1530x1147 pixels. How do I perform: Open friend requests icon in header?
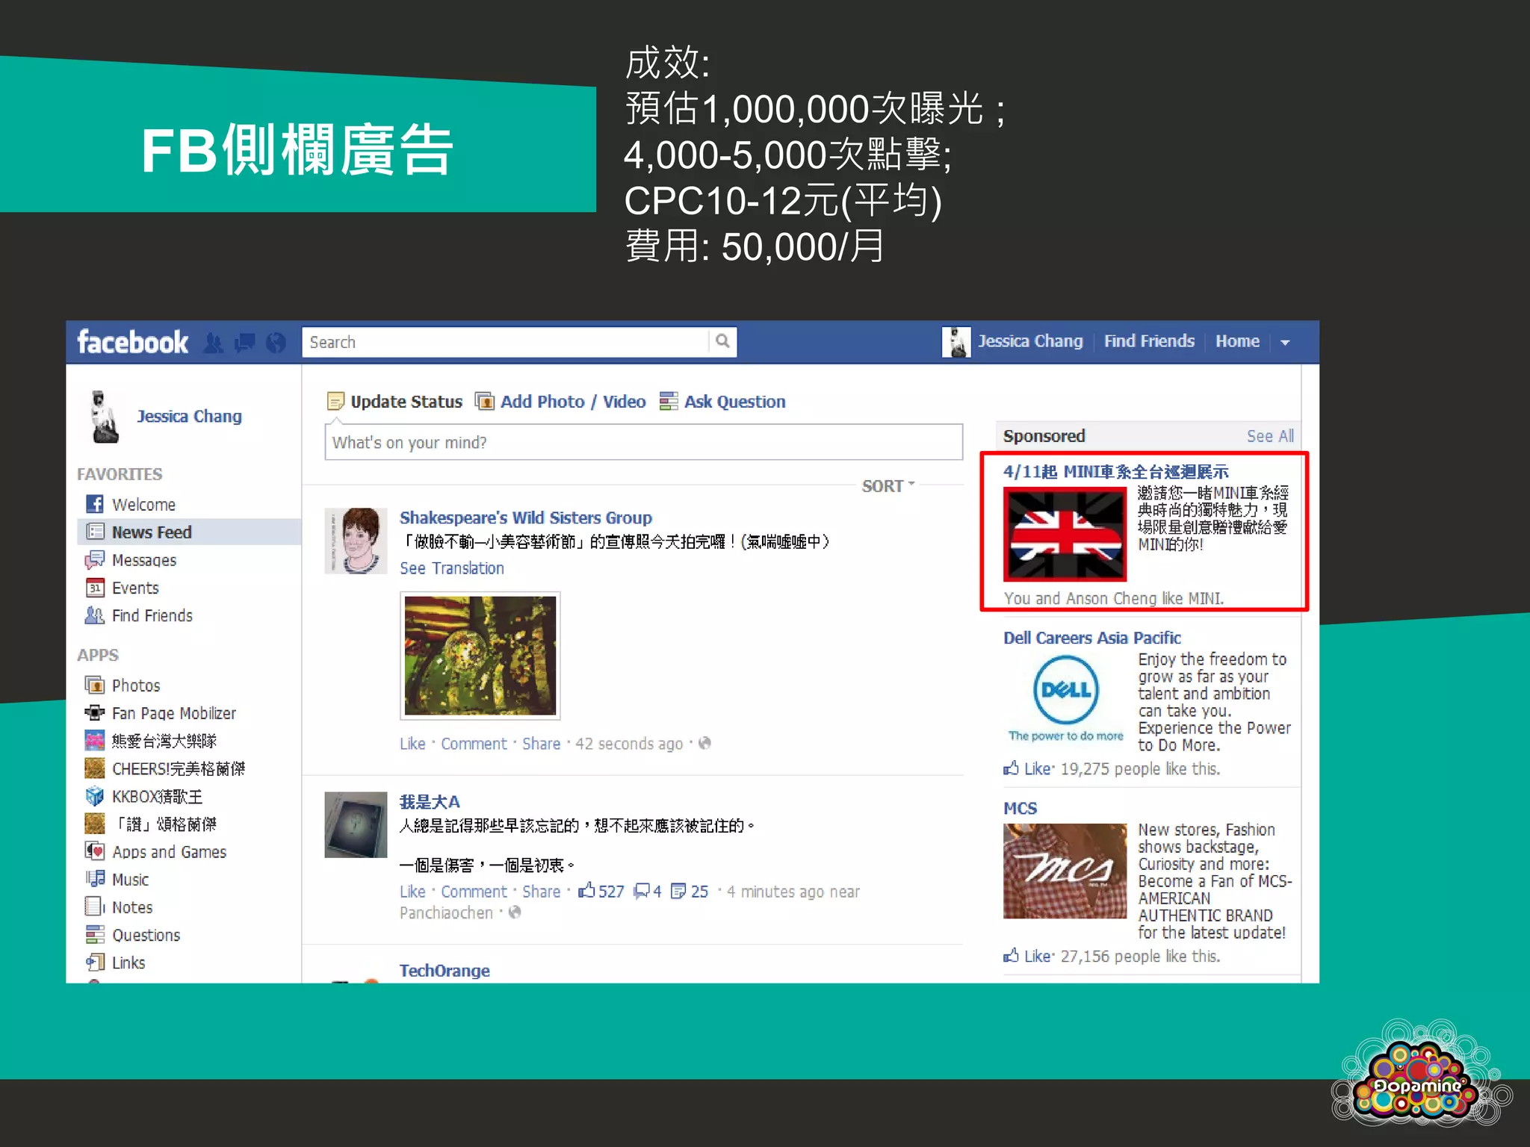(x=214, y=343)
